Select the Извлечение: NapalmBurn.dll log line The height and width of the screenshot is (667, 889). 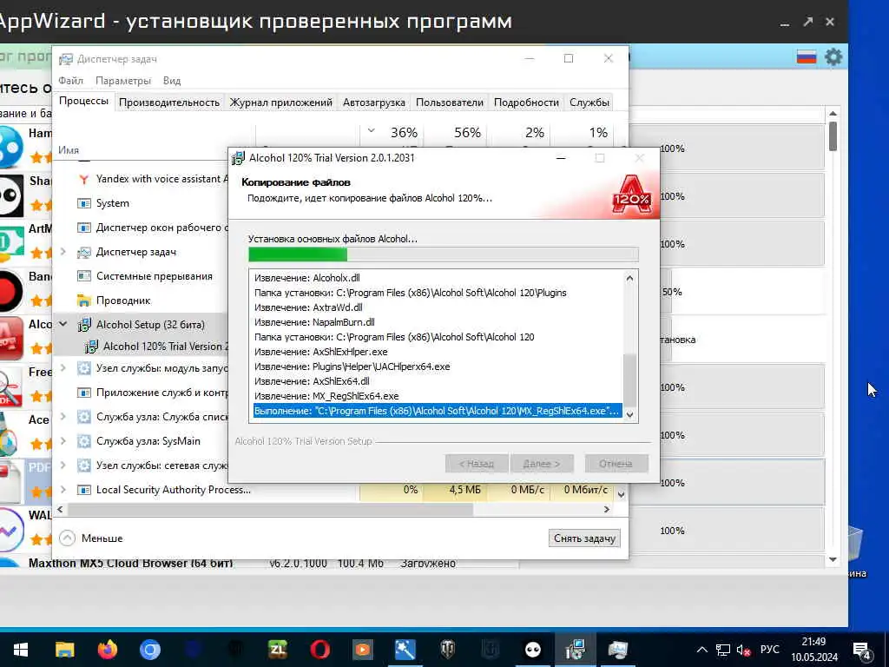314,322
